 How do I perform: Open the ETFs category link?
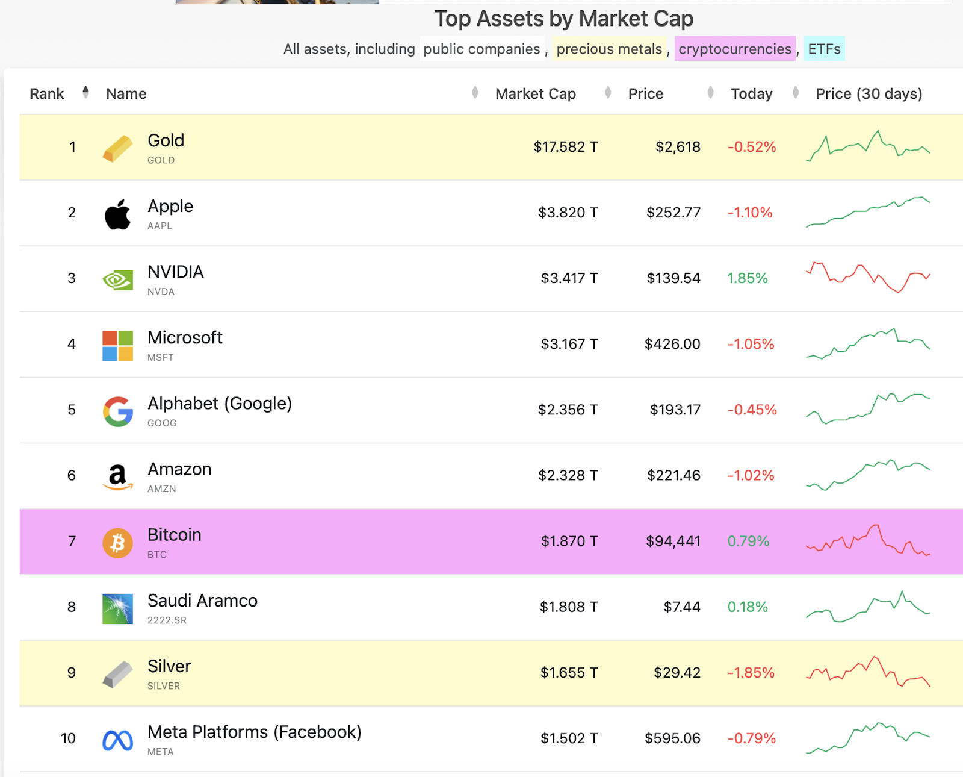coord(824,49)
